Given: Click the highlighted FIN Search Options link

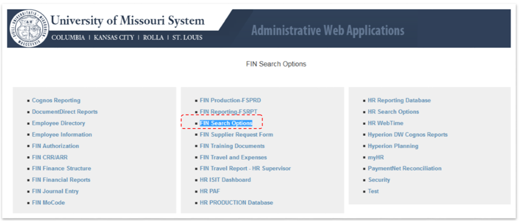Looking at the screenshot, I should coord(226,123).
